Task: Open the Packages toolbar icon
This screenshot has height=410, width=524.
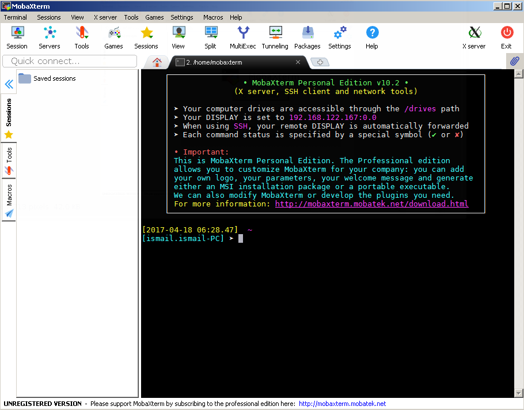Action: pos(307,37)
